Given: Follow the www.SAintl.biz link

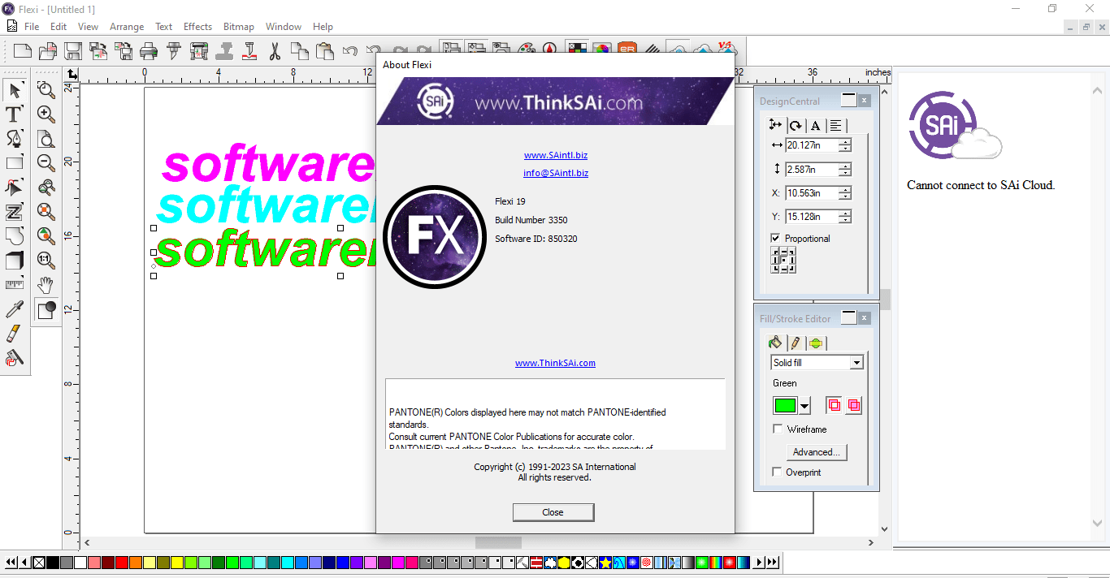Looking at the screenshot, I should coord(556,155).
